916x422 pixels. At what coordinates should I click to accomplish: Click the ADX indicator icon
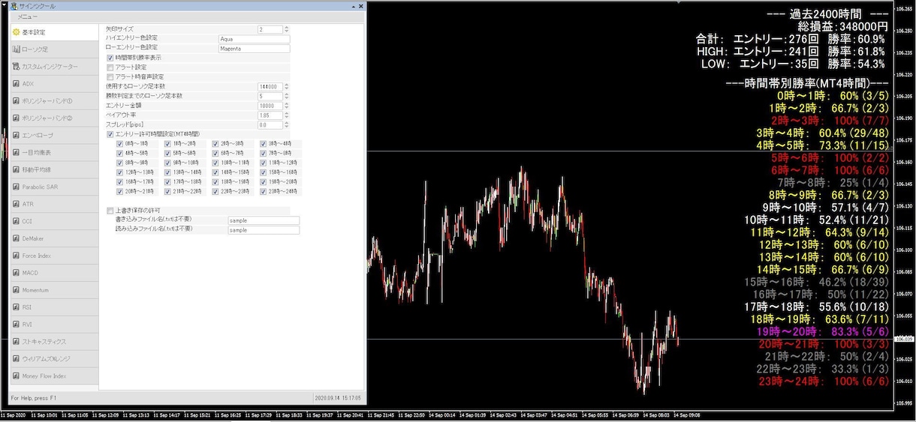point(16,84)
